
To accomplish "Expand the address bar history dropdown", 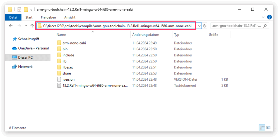I will [199, 26].
